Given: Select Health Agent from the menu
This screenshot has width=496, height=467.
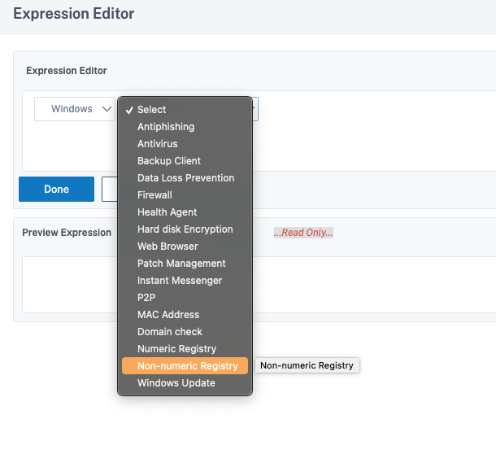Looking at the screenshot, I should (x=185, y=212).
